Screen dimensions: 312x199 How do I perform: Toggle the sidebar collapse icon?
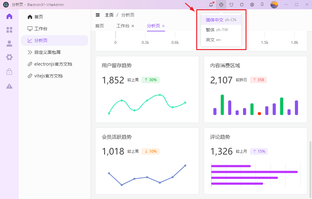tap(98, 15)
